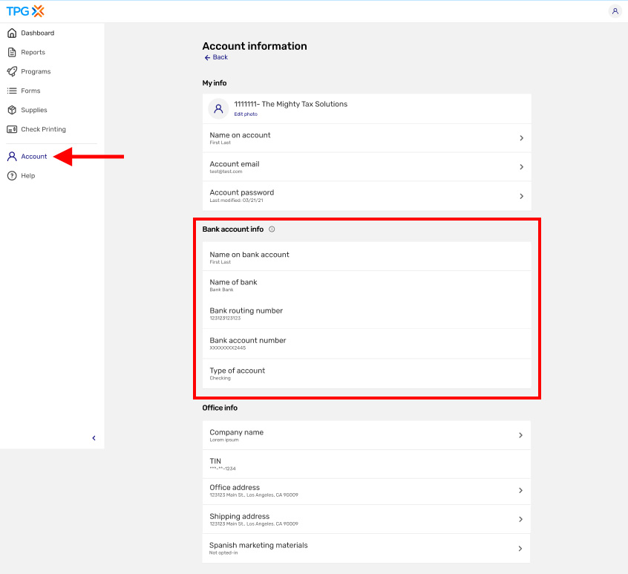
Task: Collapse the sidebar with the chevron
Action: pos(94,438)
